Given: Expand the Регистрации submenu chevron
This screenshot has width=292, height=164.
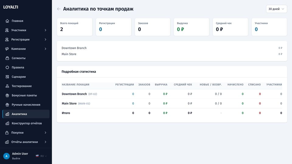Looking at the screenshot, I should tap(45, 39).
